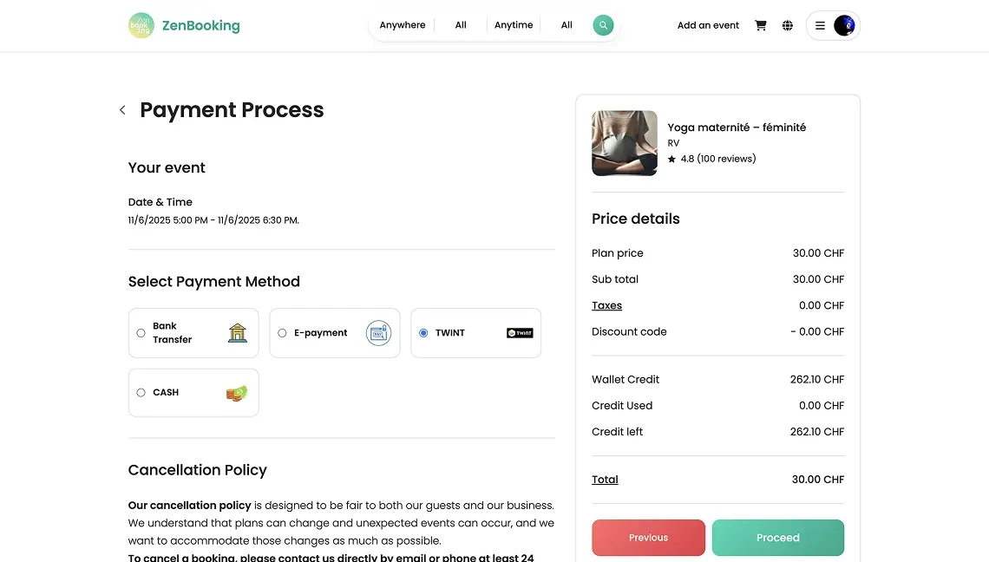Click the Bank Transfer label text
989x562 pixels.
(172, 332)
